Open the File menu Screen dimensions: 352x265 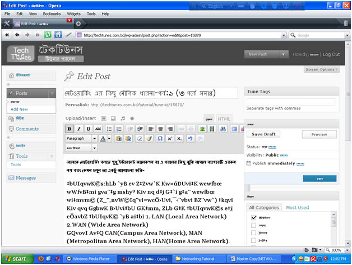tap(7, 13)
